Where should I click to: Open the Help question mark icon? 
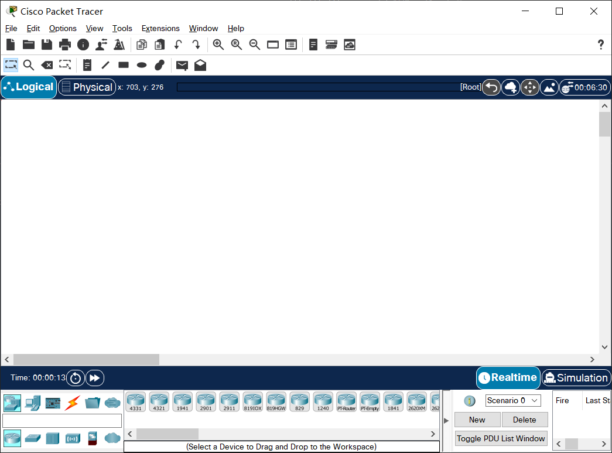(601, 45)
